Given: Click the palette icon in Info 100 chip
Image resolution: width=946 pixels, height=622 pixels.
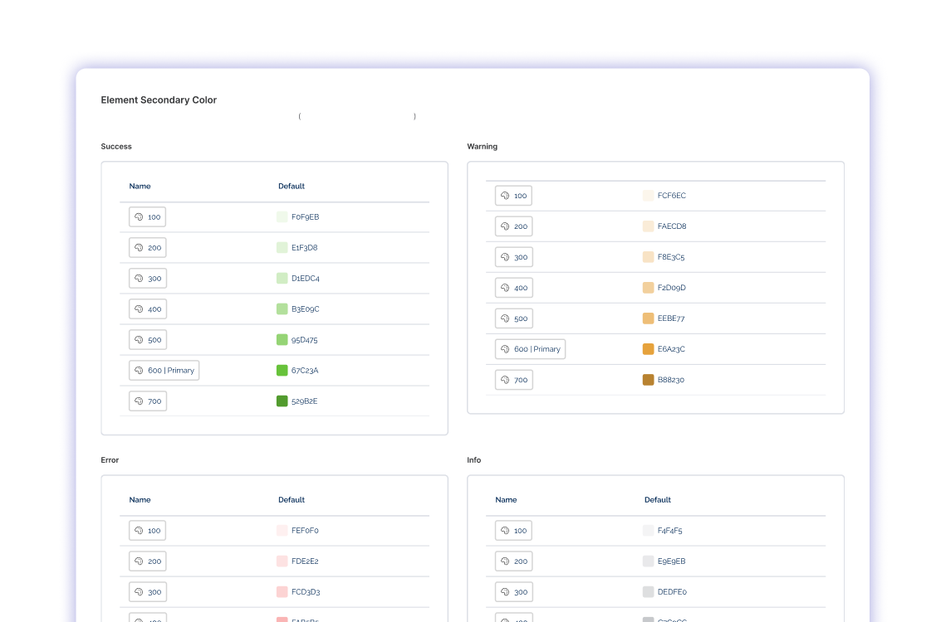Looking at the screenshot, I should click(x=505, y=531).
